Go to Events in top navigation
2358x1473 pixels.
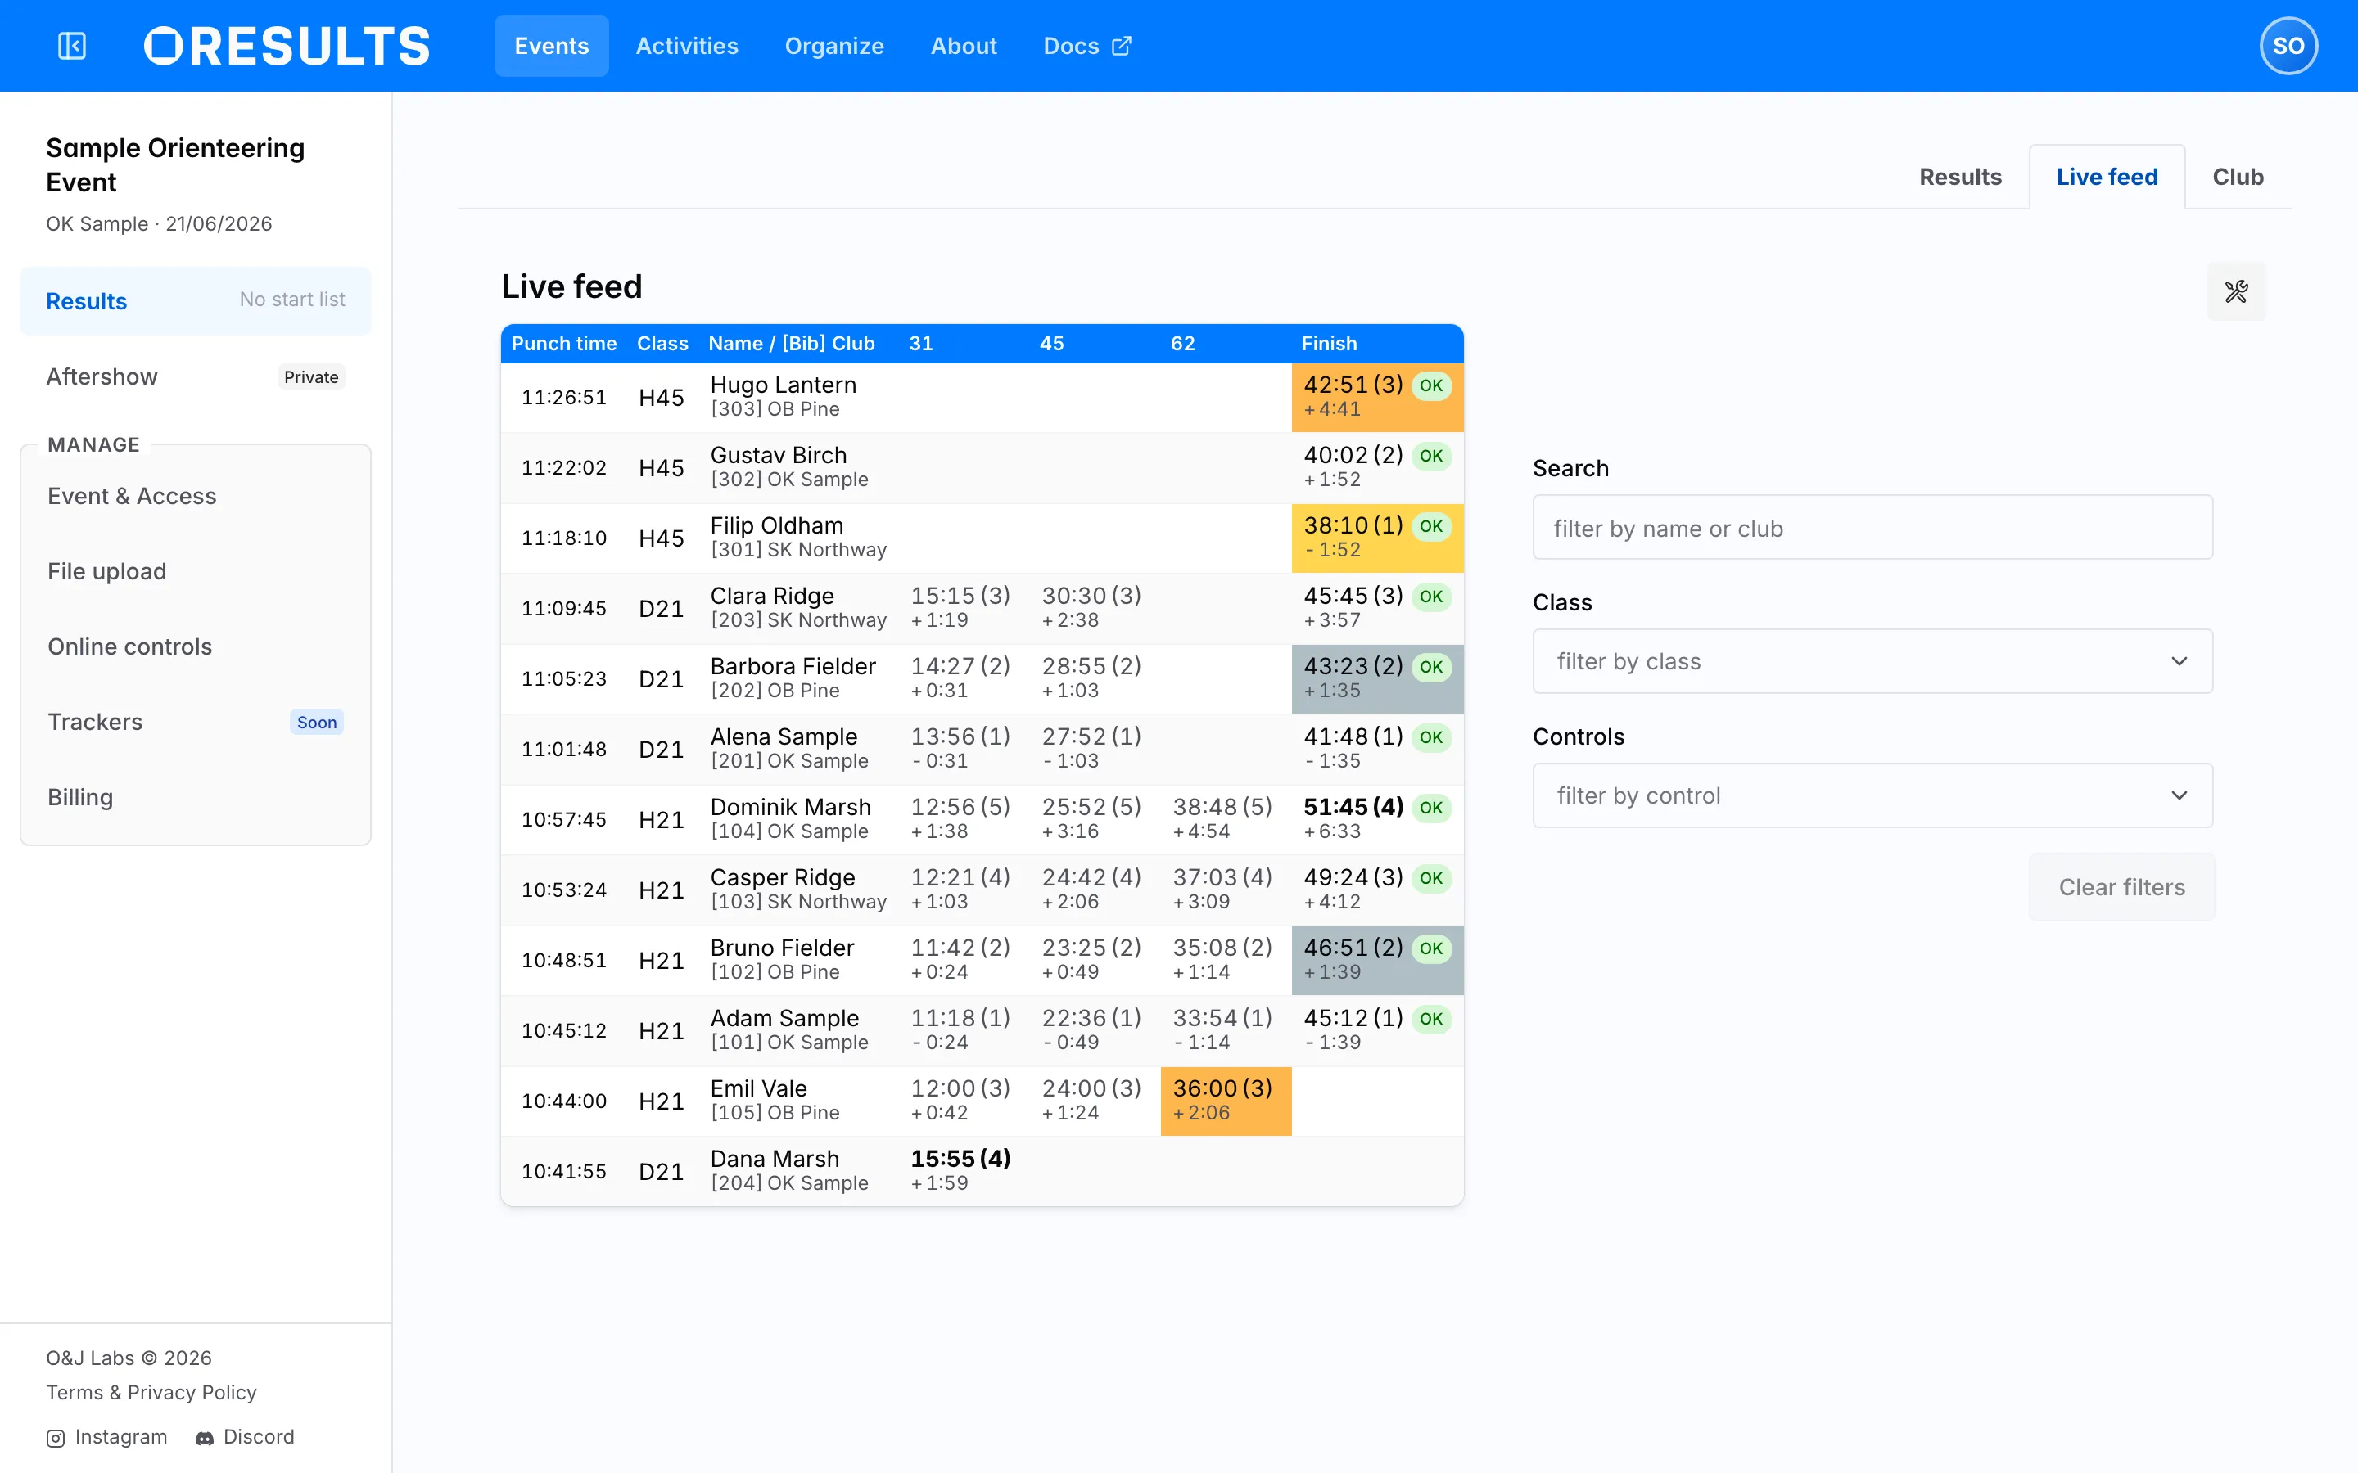[x=552, y=46]
